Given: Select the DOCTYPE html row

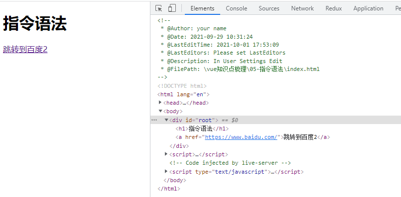Looking at the screenshot, I should click(x=182, y=86).
